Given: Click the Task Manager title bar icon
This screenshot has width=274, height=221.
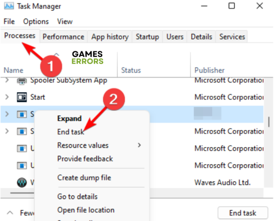Looking at the screenshot, I should [x=8, y=6].
